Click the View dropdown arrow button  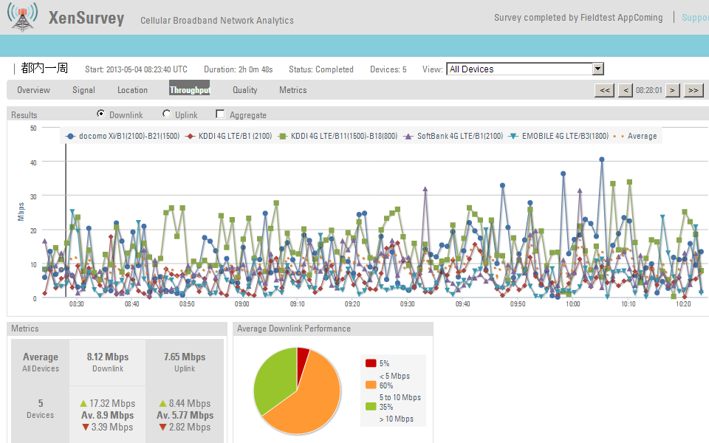(597, 69)
